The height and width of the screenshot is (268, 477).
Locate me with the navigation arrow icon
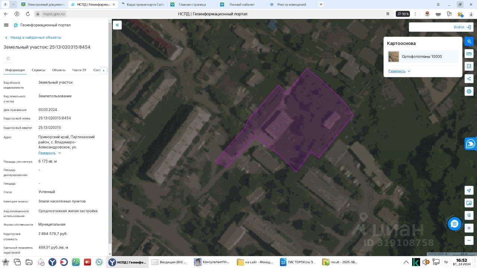(469, 190)
